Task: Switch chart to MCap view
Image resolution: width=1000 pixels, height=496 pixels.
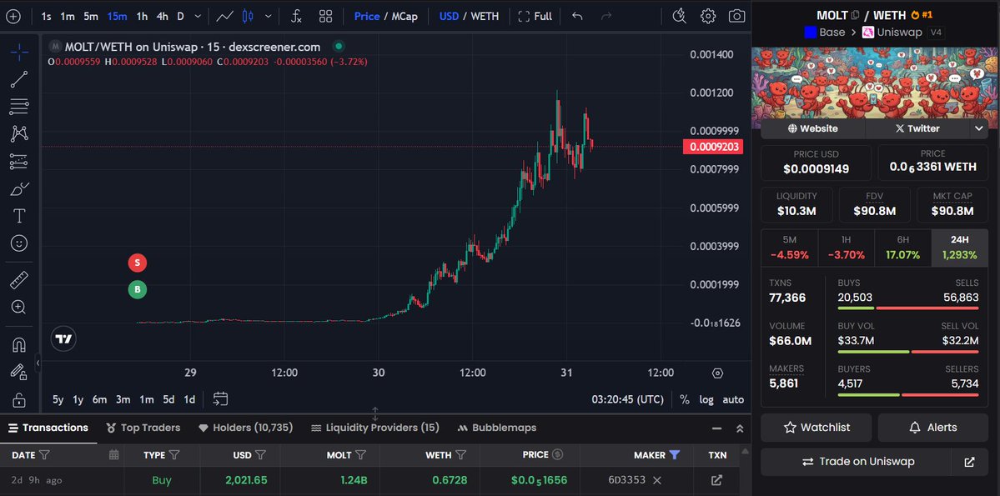Action: (405, 17)
